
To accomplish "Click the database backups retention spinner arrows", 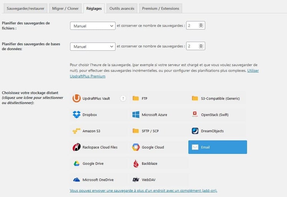I will 201,46.
